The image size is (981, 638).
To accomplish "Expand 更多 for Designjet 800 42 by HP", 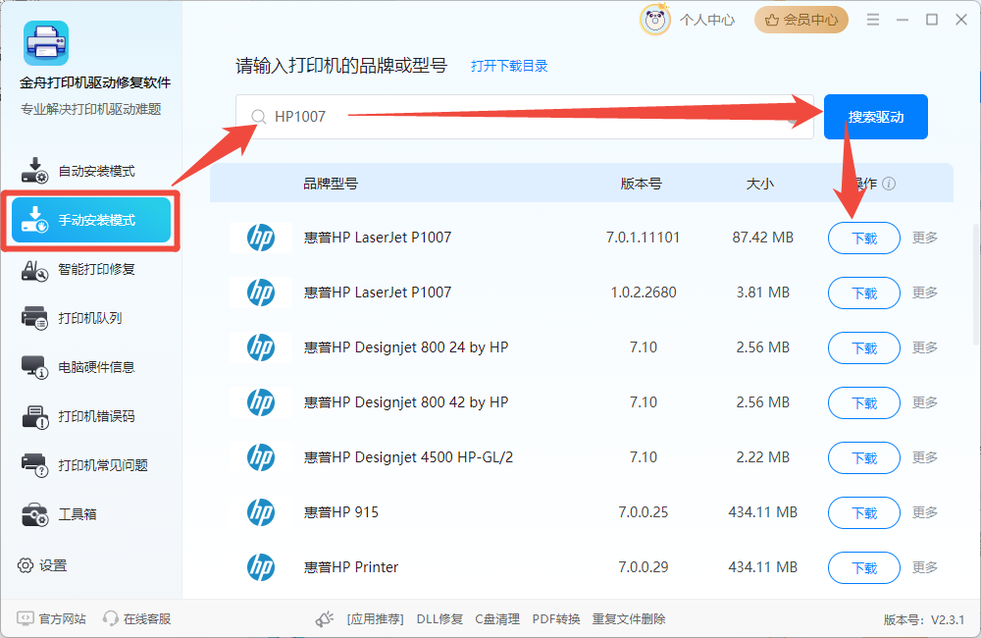I will [x=925, y=402].
